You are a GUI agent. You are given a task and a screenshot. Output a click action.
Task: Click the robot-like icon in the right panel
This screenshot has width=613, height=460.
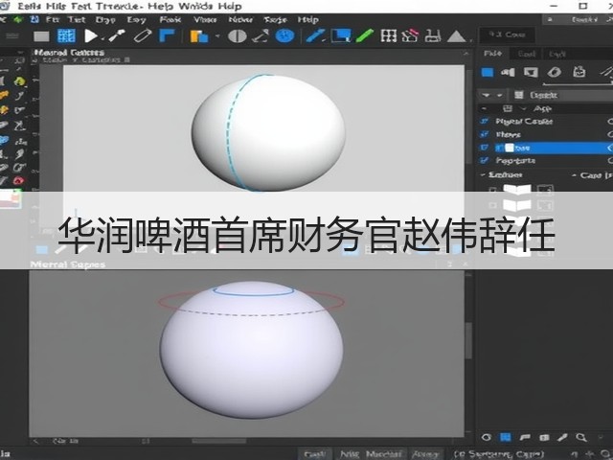(579, 72)
